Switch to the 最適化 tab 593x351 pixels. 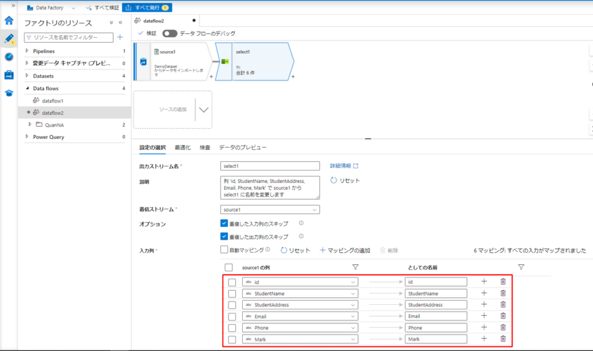pos(182,148)
